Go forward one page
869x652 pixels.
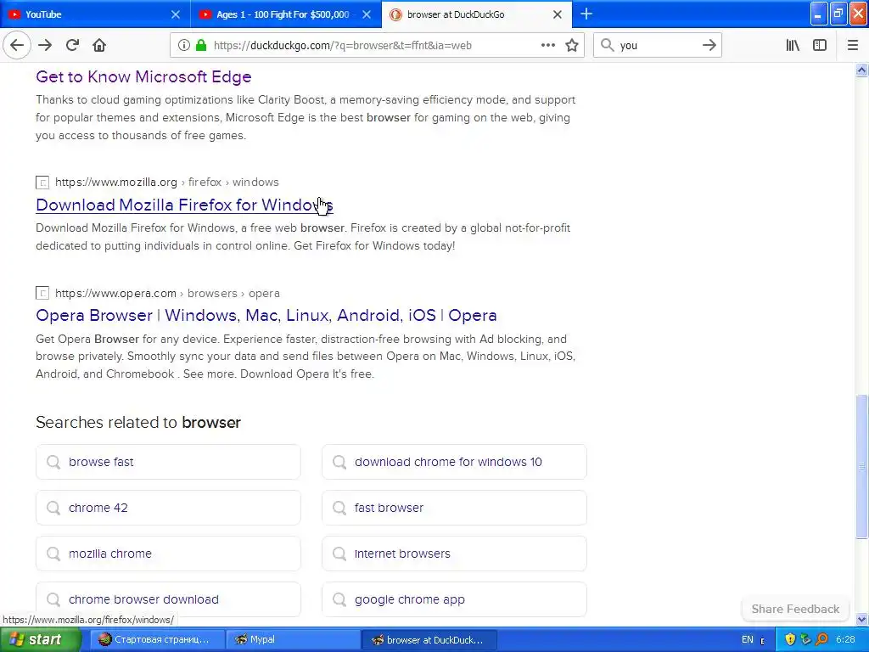[x=45, y=45]
